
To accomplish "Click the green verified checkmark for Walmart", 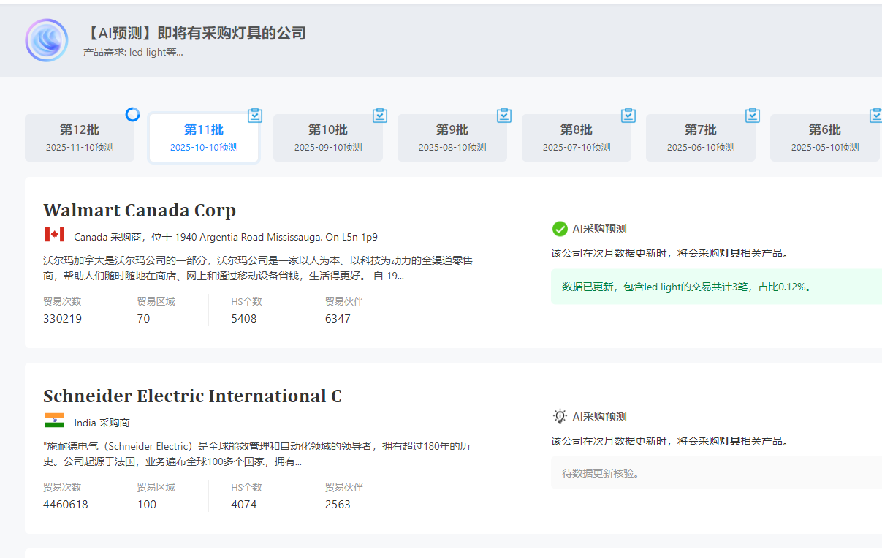I will [560, 229].
